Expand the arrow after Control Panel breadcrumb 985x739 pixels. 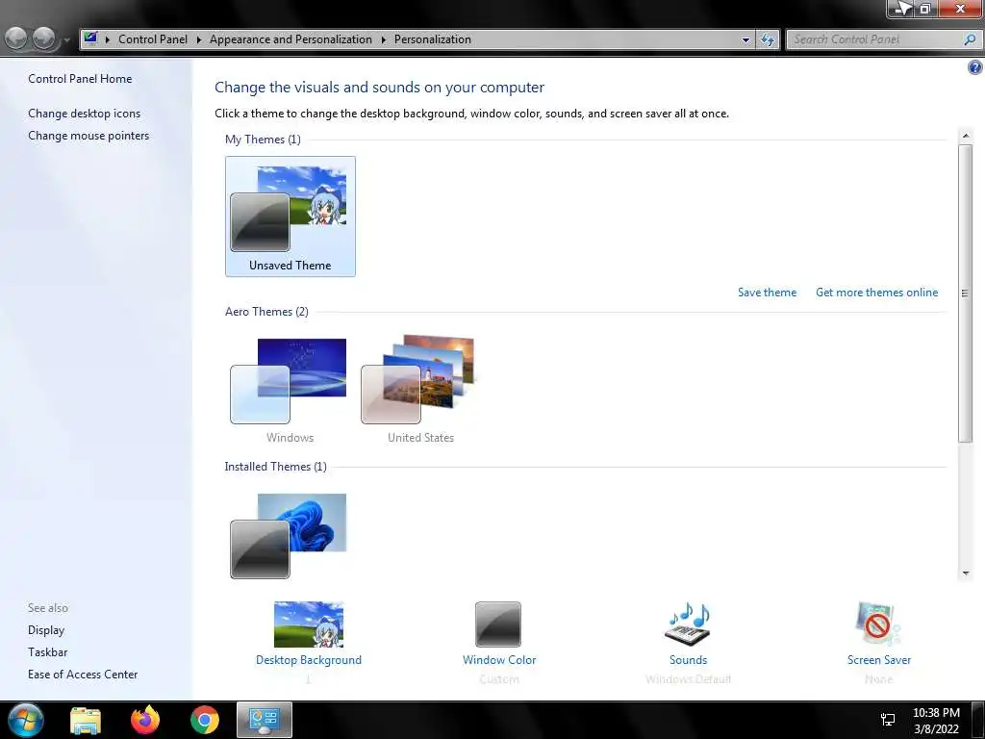coord(198,39)
